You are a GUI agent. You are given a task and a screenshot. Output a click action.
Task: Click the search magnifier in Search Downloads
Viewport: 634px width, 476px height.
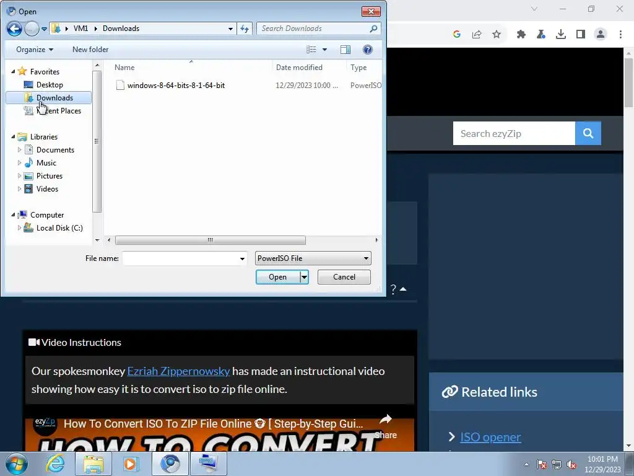click(x=373, y=29)
